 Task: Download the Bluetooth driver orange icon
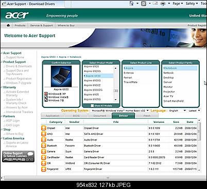click(x=44, y=146)
